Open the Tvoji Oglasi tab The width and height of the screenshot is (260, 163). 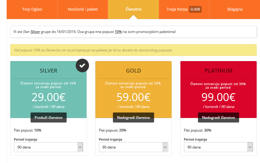point(32,9)
